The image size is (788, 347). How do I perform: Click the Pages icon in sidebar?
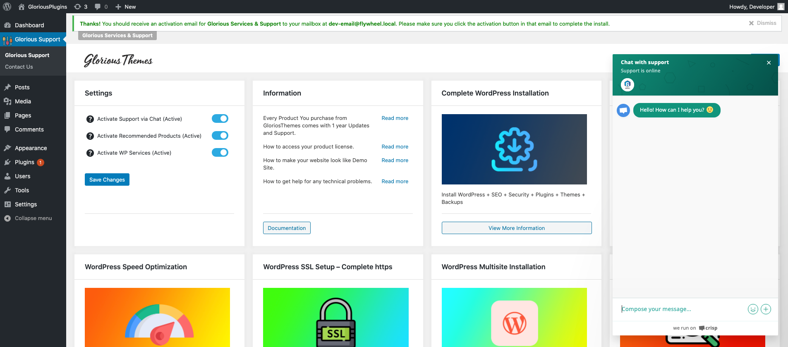tap(7, 115)
